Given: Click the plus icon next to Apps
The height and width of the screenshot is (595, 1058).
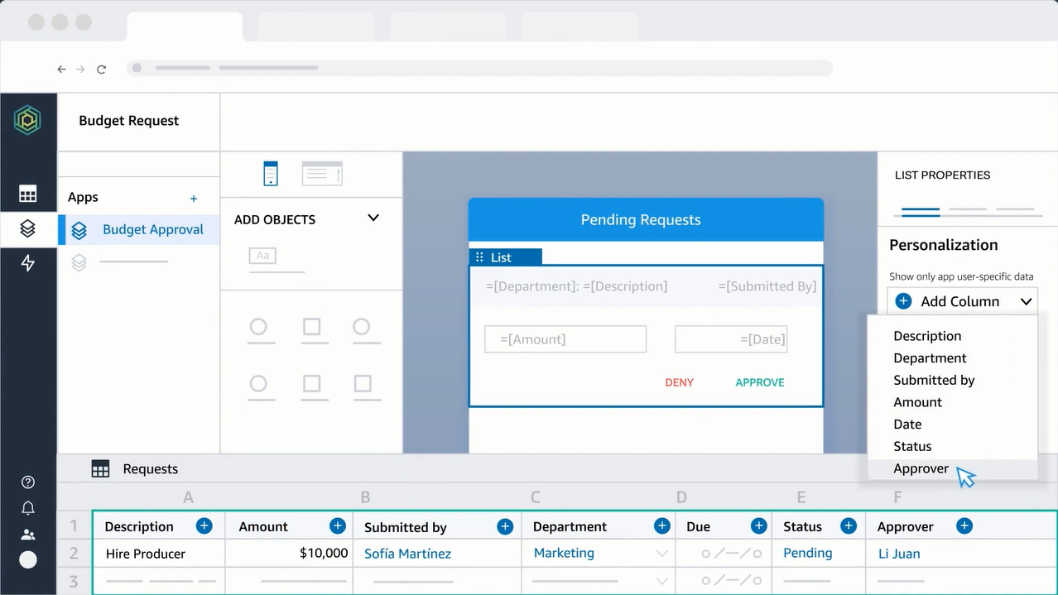Looking at the screenshot, I should tap(194, 199).
